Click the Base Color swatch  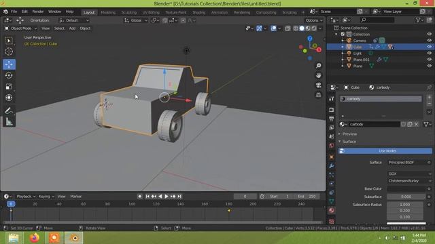pyautogui.click(x=406, y=188)
